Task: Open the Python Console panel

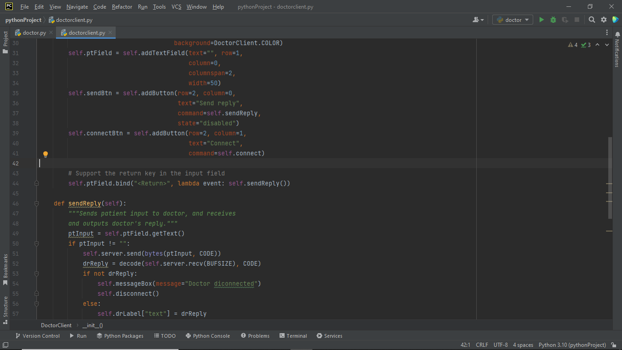Action: (x=208, y=336)
